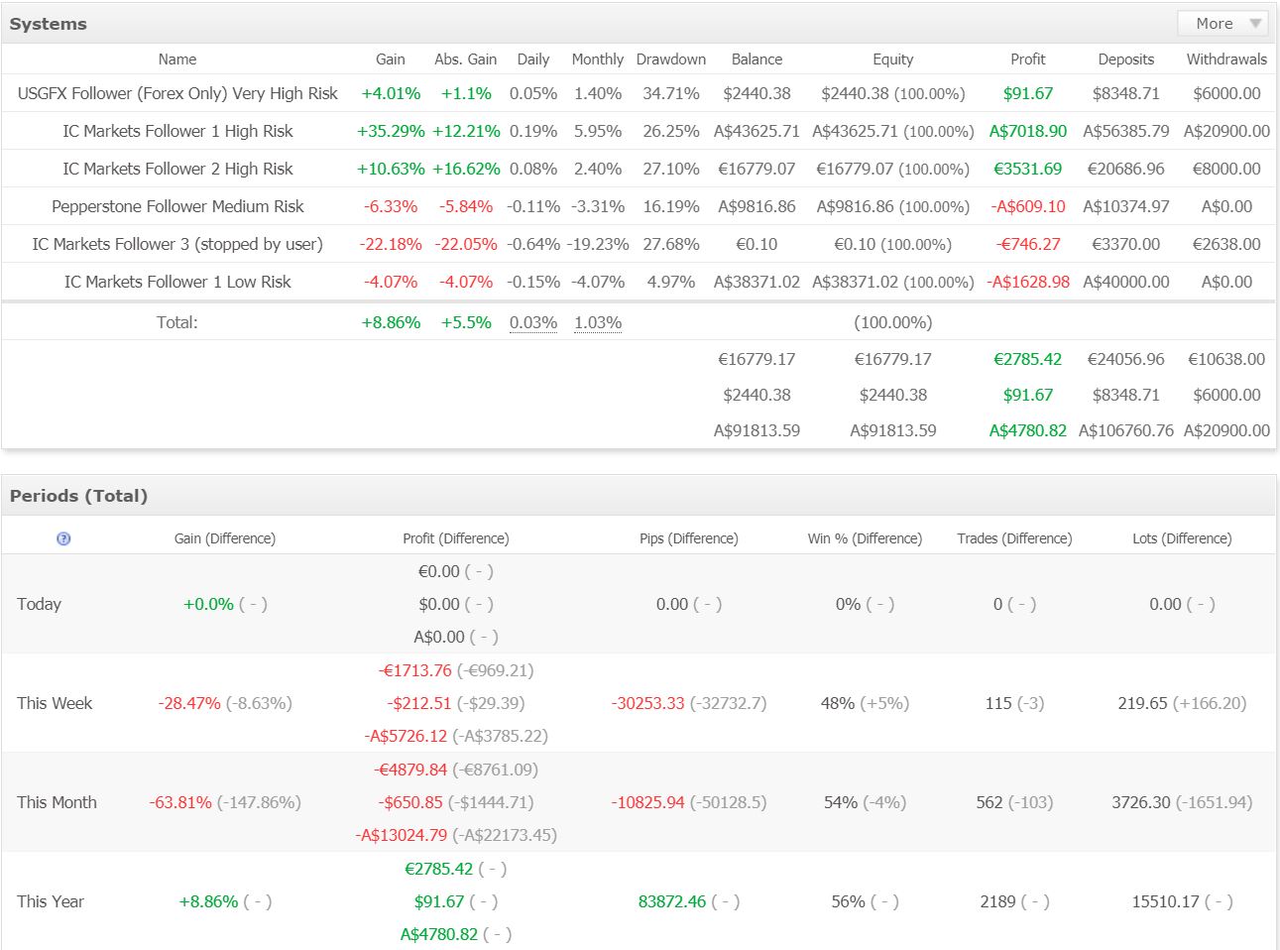Image resolution: width=1280 pixels, height=950 pixels.
Task: Select the This Week period row
Action: 55,703
